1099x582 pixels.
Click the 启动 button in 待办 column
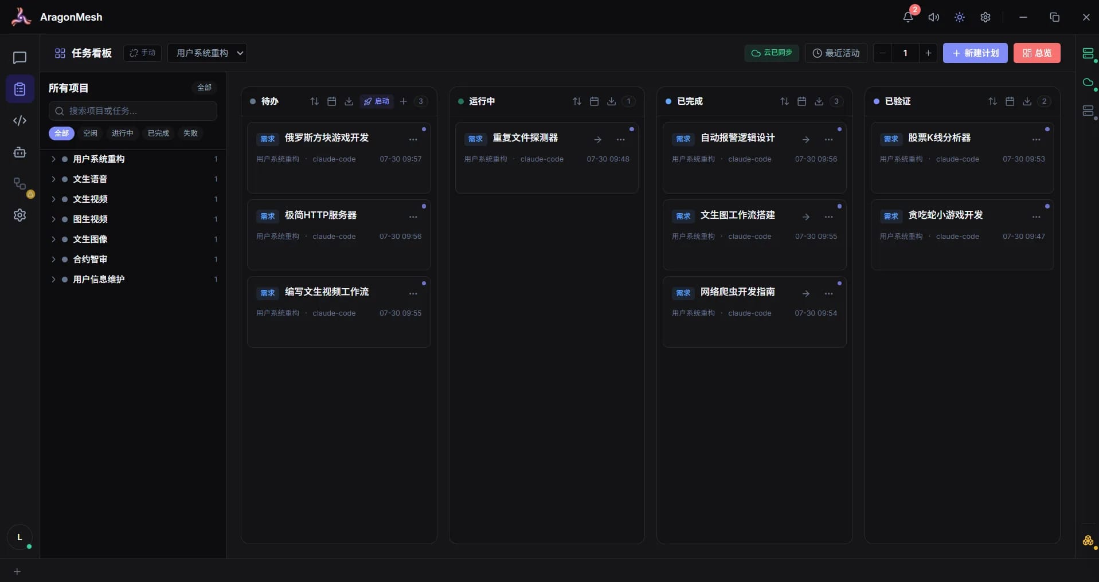click(x=377, y=101)
